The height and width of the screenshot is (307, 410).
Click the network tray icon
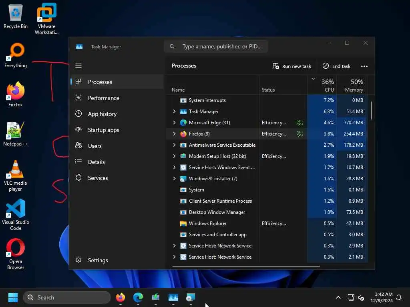tap(351, 297)
